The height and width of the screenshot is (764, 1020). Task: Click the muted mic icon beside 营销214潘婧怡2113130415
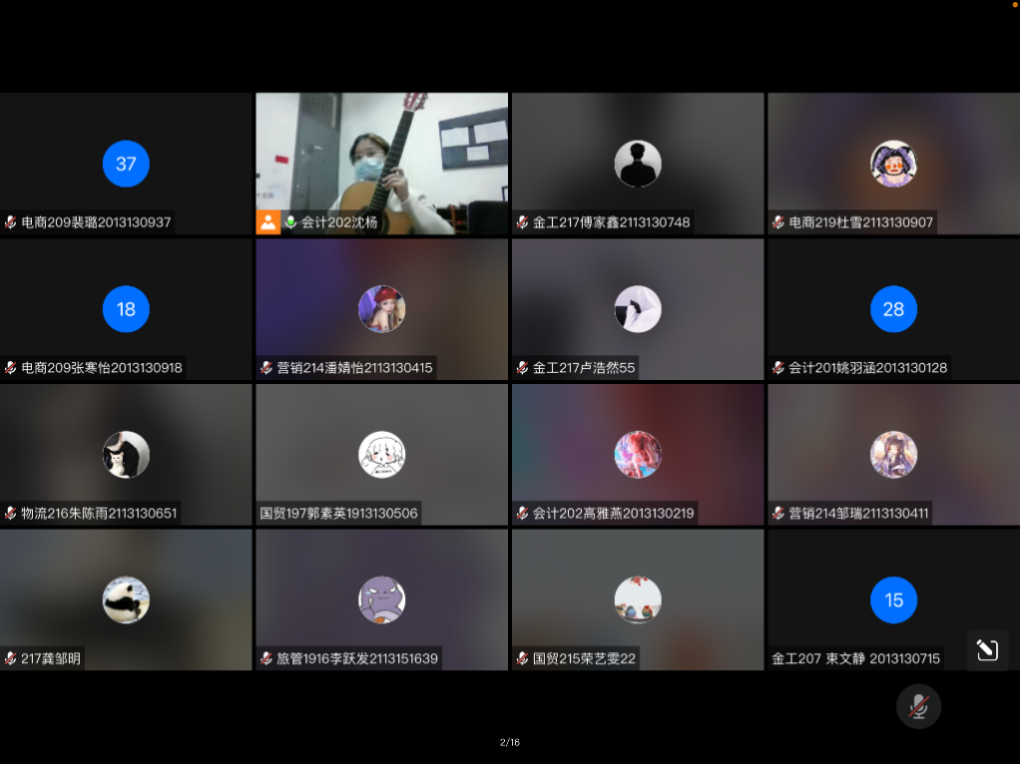[x=266, y=368]
